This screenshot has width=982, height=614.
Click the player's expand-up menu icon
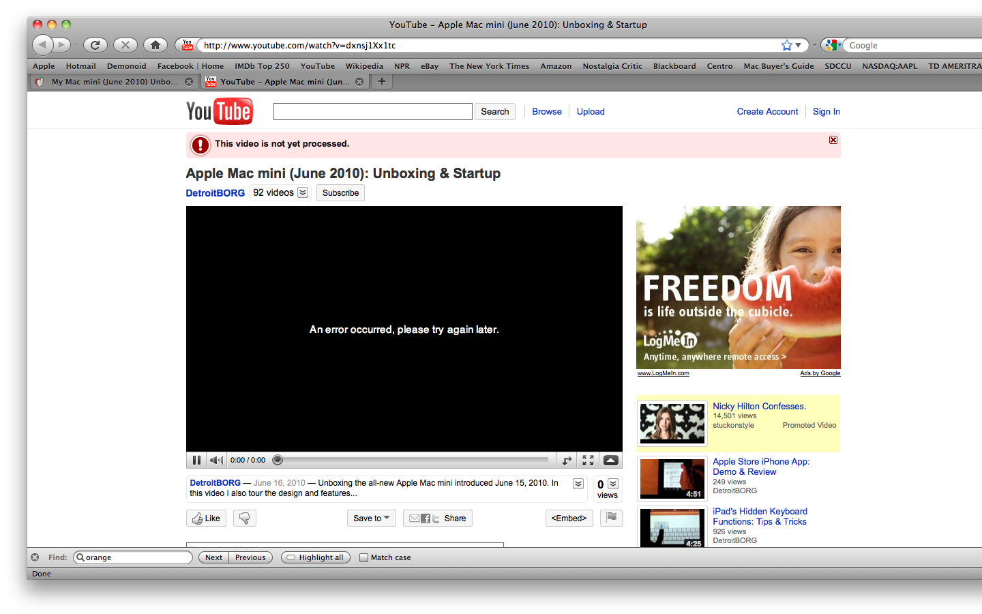pyautogui.click(x=611, y=460)
